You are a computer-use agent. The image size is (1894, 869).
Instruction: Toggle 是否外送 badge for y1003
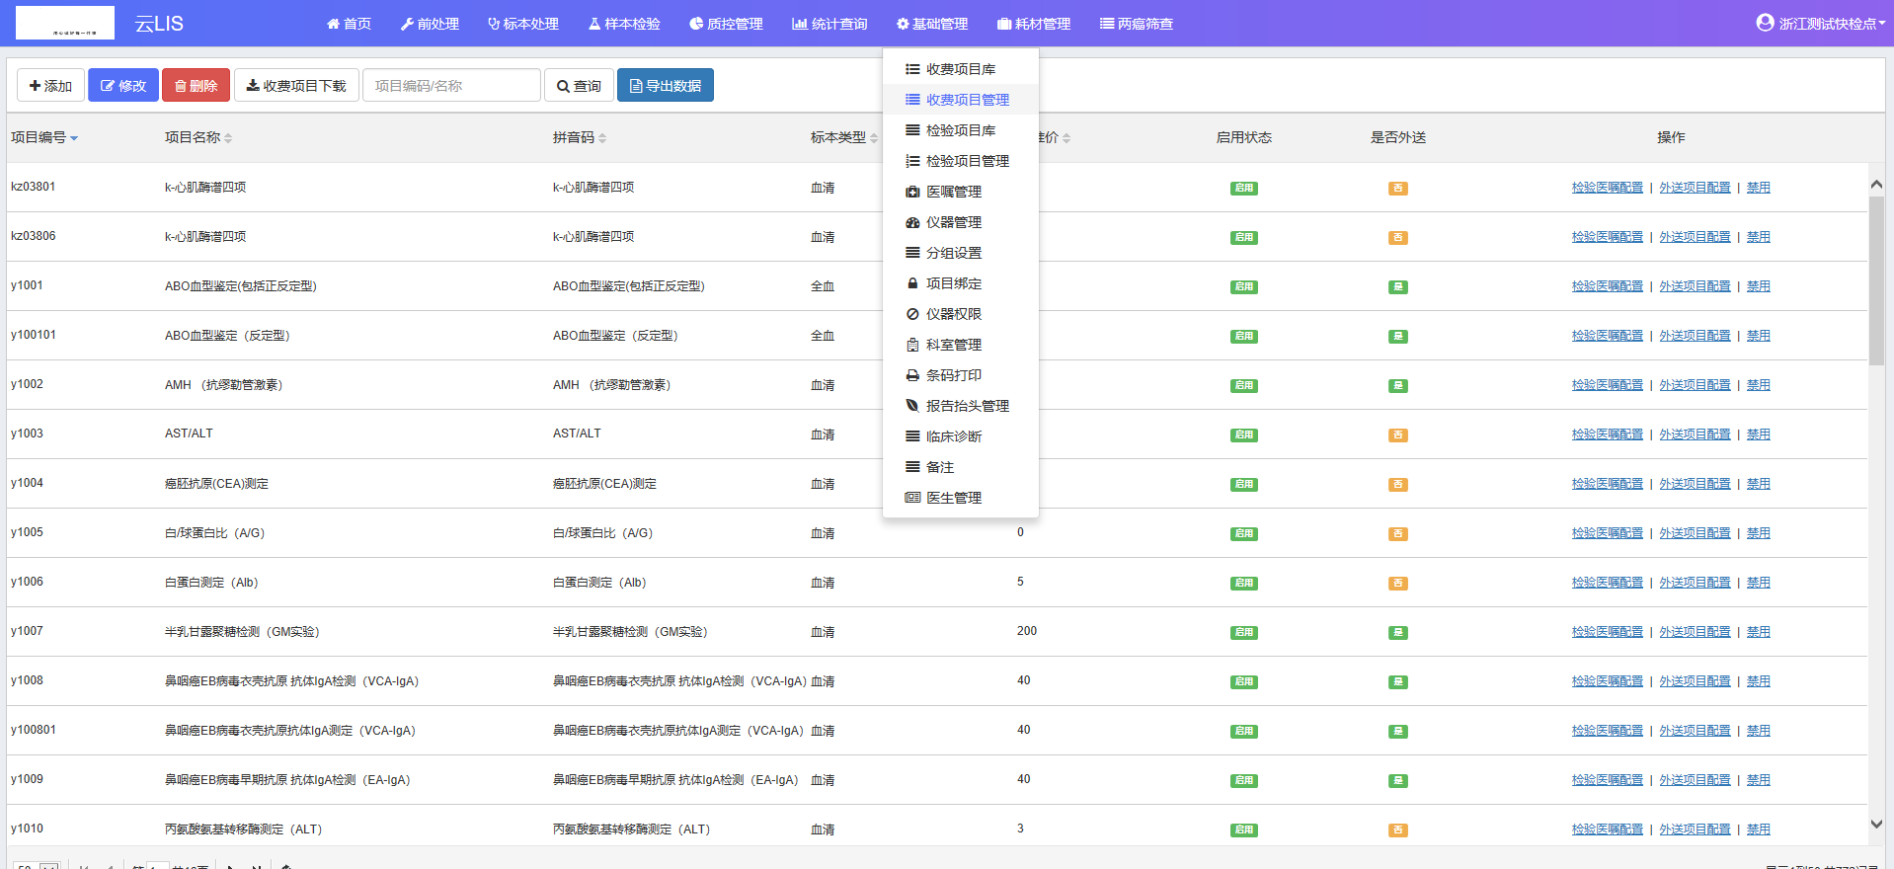click(1397, 434)
